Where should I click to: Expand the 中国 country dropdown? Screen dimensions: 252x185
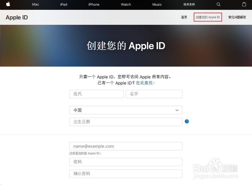click(126, 110)
